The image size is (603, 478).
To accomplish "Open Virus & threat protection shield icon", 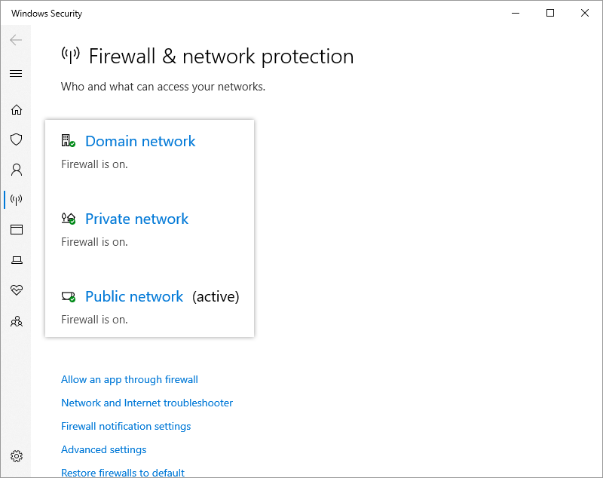I will 16,139.
